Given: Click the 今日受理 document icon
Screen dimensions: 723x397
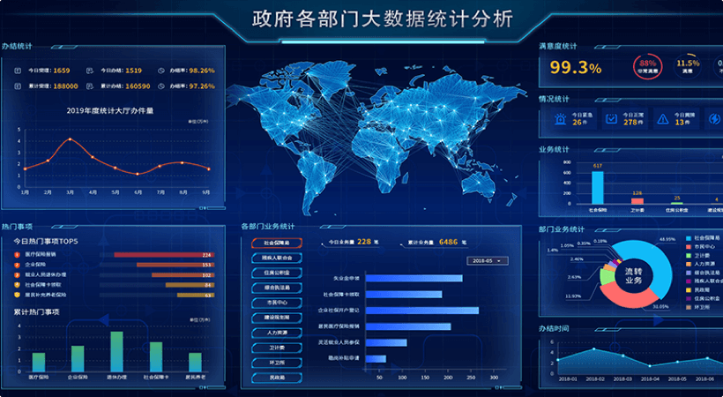Looking at the screenshot, I should (18, 71).
